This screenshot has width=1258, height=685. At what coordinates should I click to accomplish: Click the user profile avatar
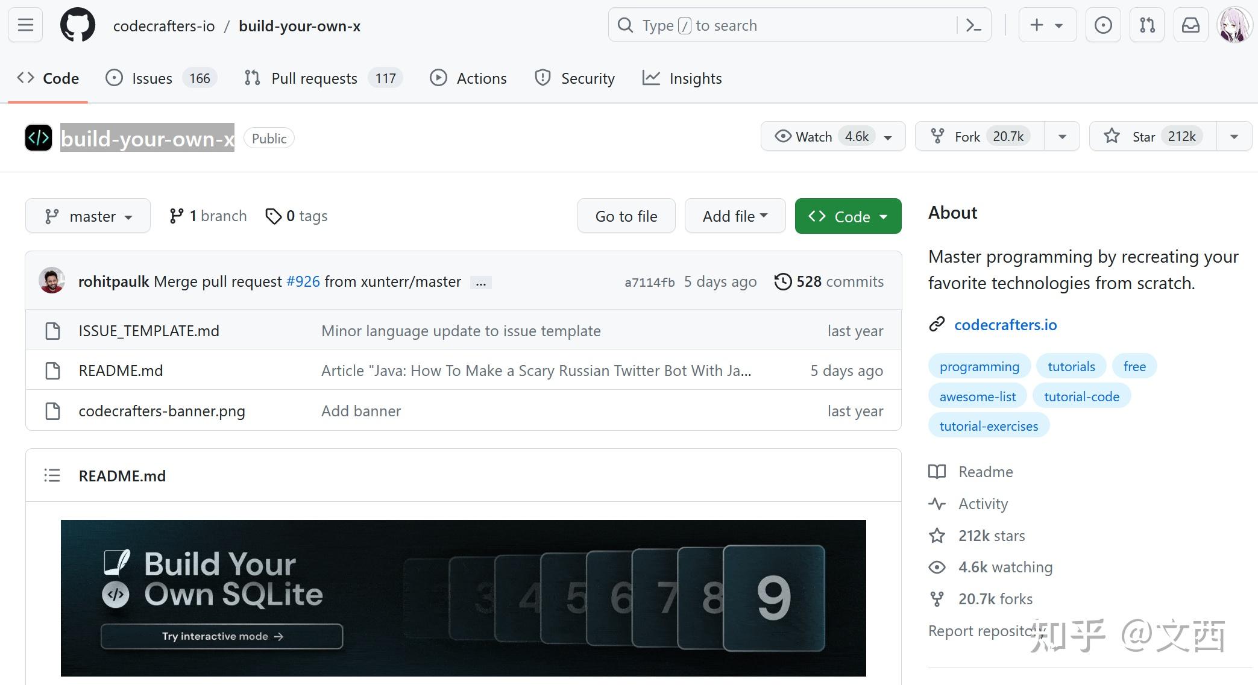[x=1234, y=25]
